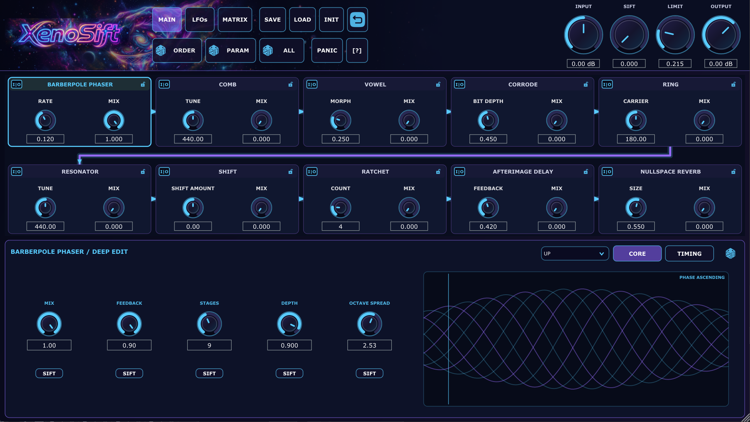
Task: Click the LOAD preset button
Action: coord(302,20)
